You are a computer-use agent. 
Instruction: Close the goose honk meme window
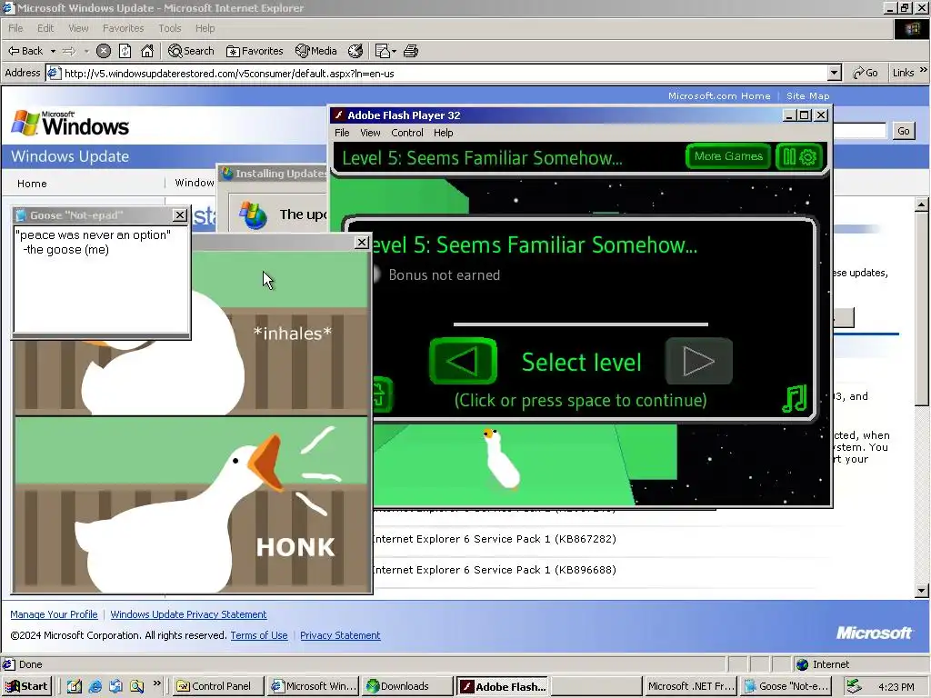coord(362,242)
